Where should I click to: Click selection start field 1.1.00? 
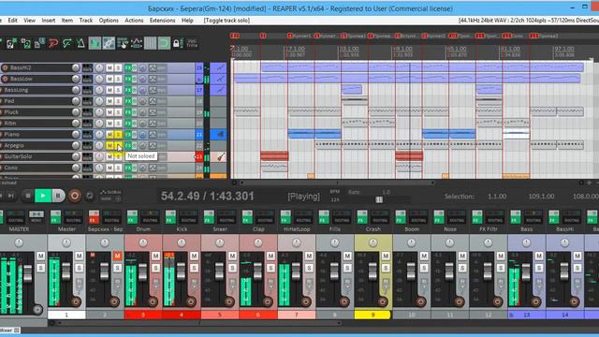point(497,197)
